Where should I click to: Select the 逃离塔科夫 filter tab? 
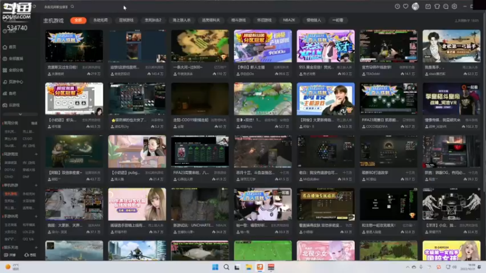211,20
